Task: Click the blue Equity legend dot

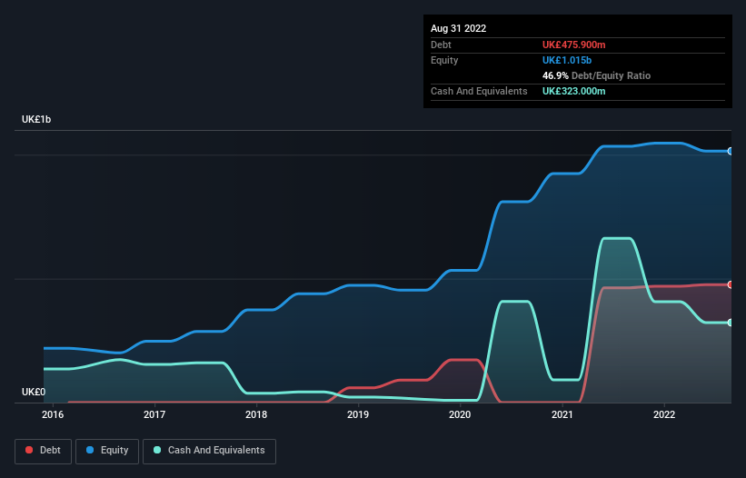Action: tap(90, 450)
